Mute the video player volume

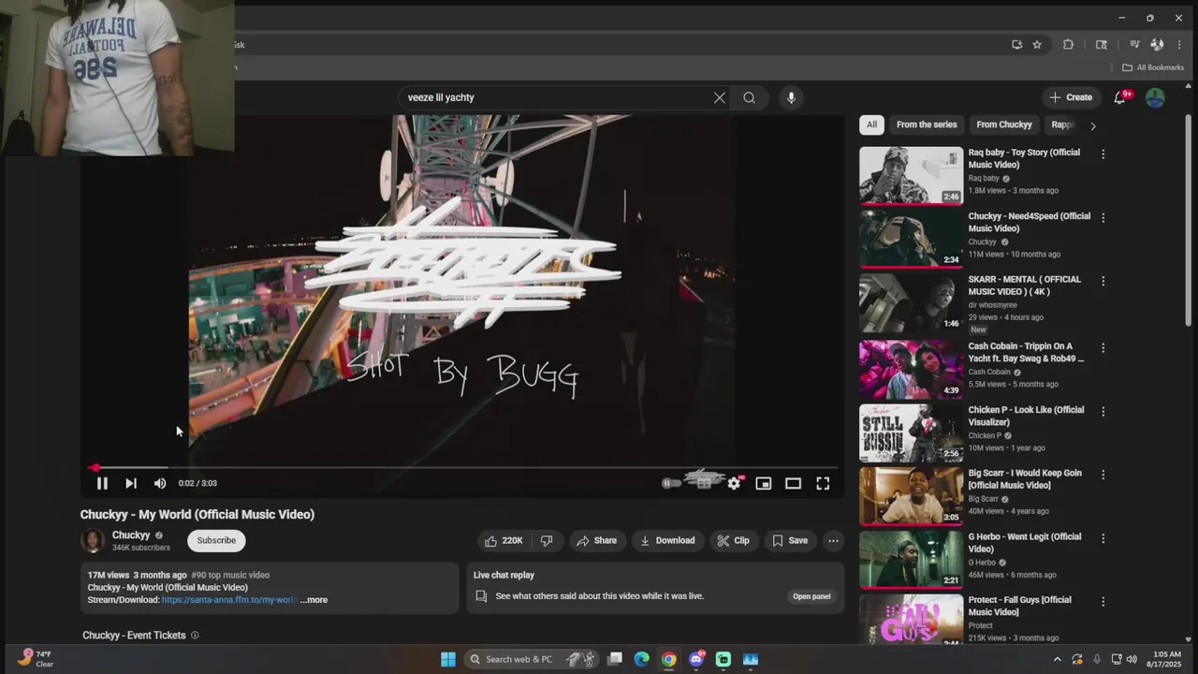pyautogui.click(x=160, y=483)
